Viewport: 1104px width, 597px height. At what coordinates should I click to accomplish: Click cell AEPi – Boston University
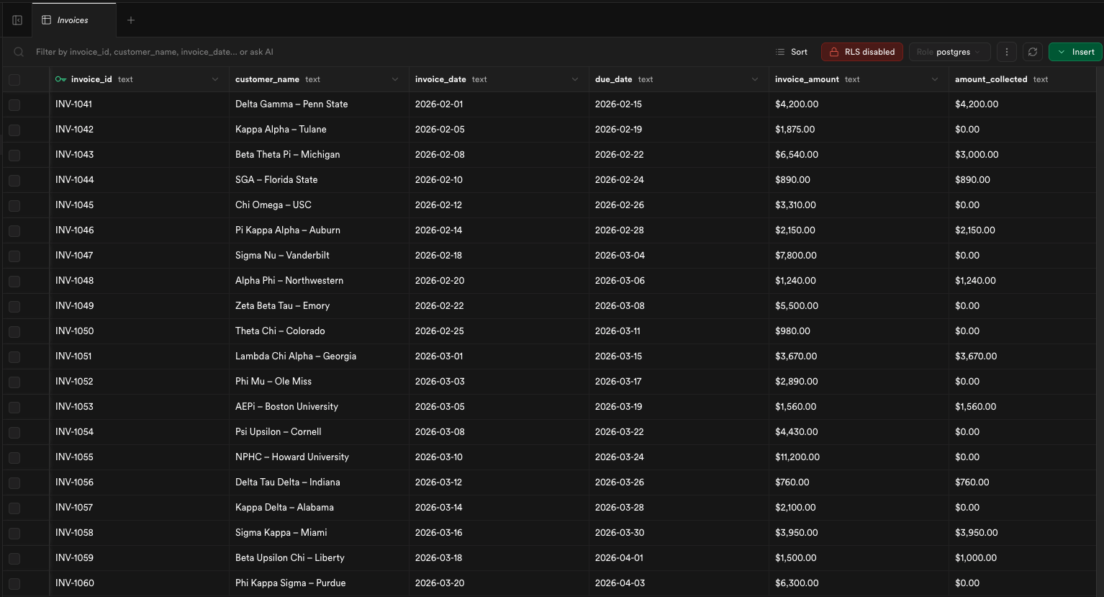click(x=319, y=407)
